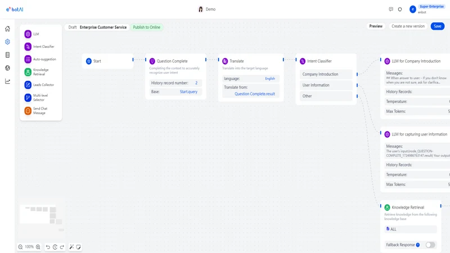The width and height of the screenshot is (450, 253).
Task: Zoom out the canvas with minus magnifier
Action: click(x=20, y=247)
